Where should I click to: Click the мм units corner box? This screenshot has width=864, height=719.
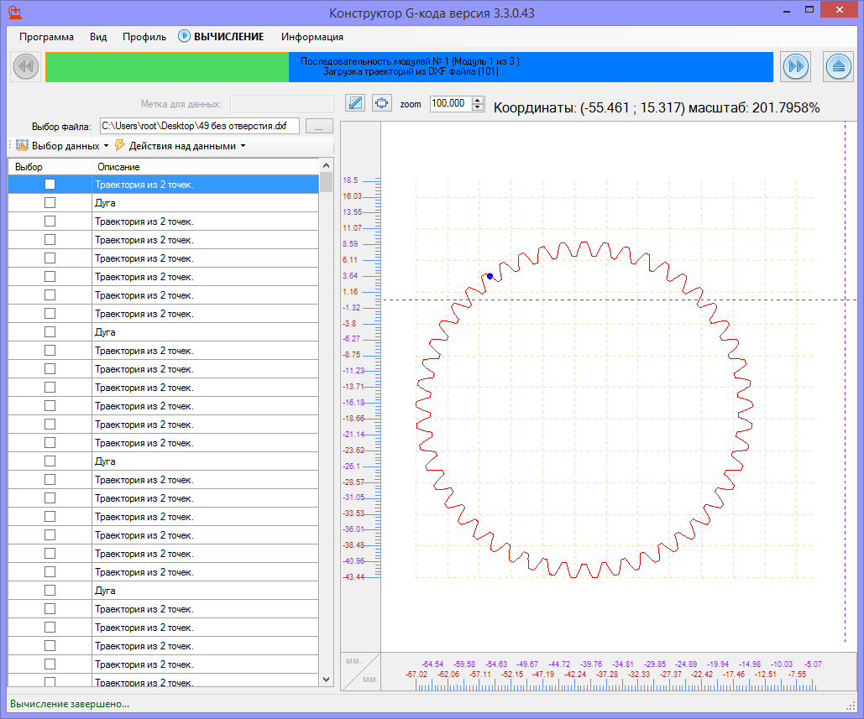pos(360,670)
